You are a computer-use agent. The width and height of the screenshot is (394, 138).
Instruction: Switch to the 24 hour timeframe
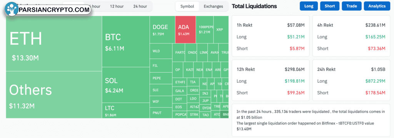tap(140, 6)
